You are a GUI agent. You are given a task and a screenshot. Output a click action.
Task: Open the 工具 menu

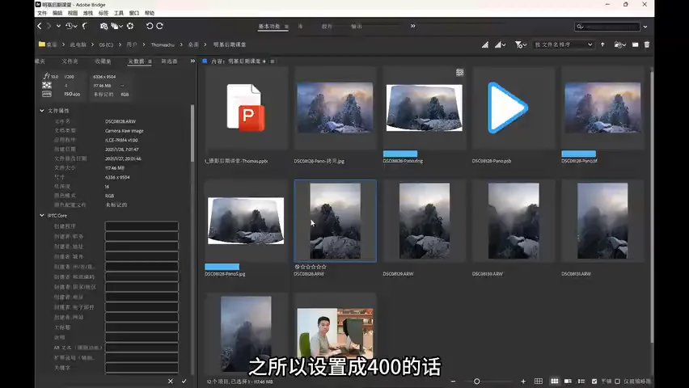click(119, 13)
